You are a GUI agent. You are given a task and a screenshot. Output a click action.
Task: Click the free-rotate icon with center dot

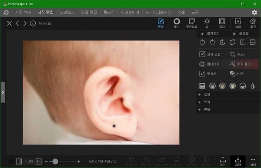tap(222, 43)
